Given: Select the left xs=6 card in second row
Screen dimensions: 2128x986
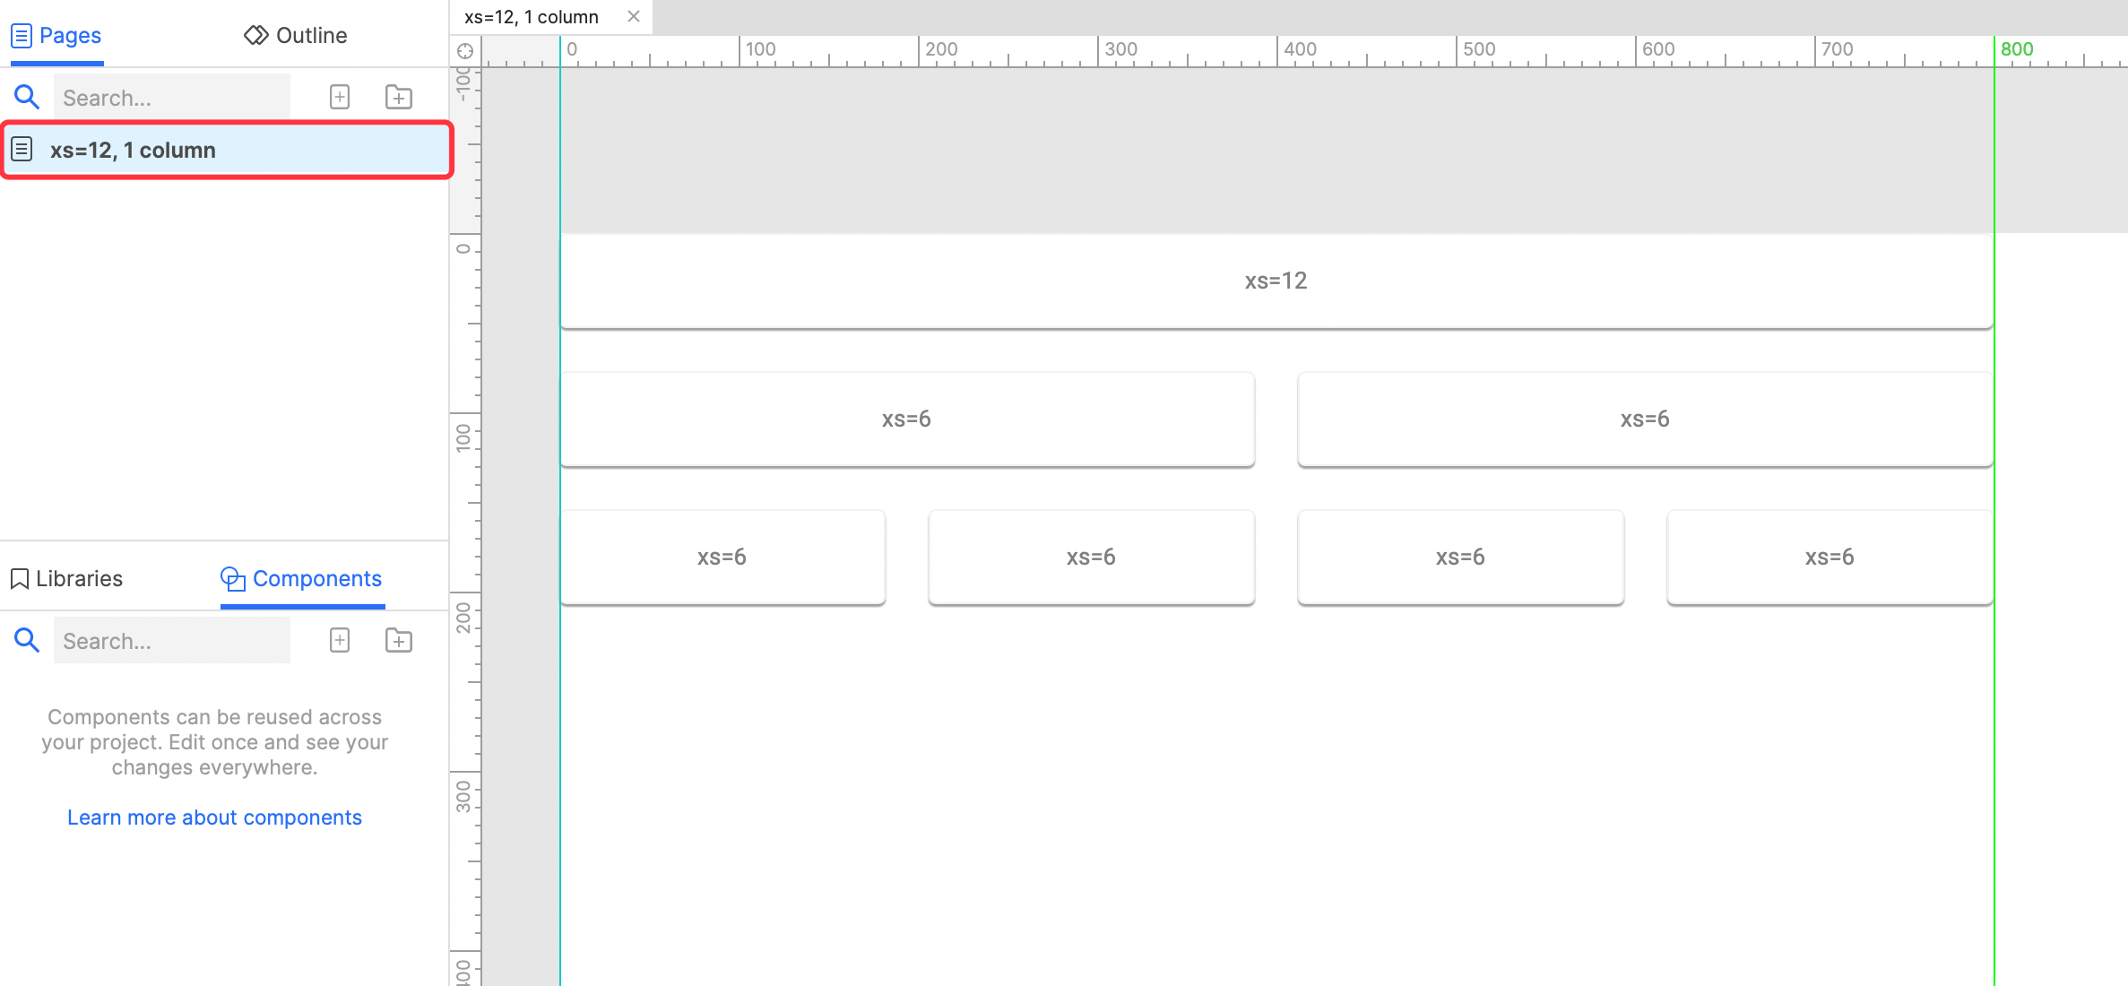Looking at the screenshot, I should coord(906,419).
